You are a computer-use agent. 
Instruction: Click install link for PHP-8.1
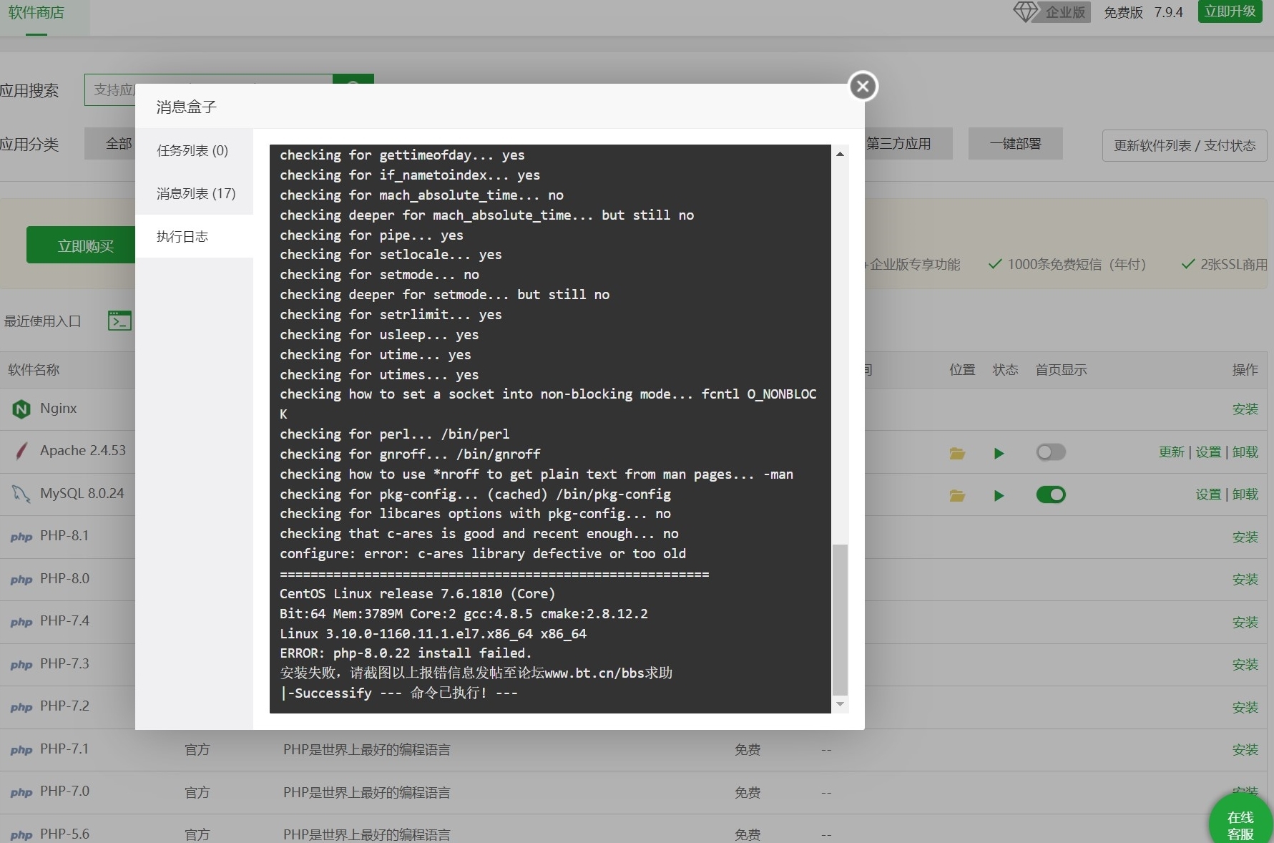pos(1245,537)
